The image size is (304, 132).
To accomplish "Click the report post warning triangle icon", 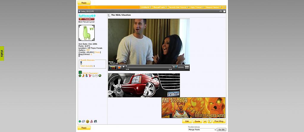I will click(x=91, y=121).
